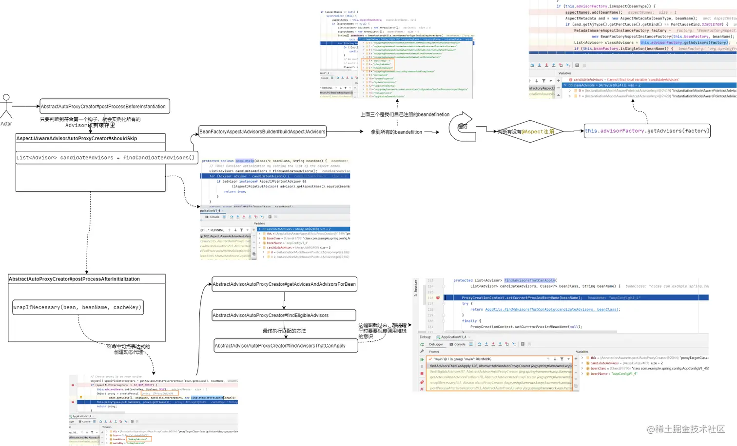Collapse the classAdvisors ArrayList@2413 node
The height and width of the screenshot is (446, 737).
click(565, 85)
